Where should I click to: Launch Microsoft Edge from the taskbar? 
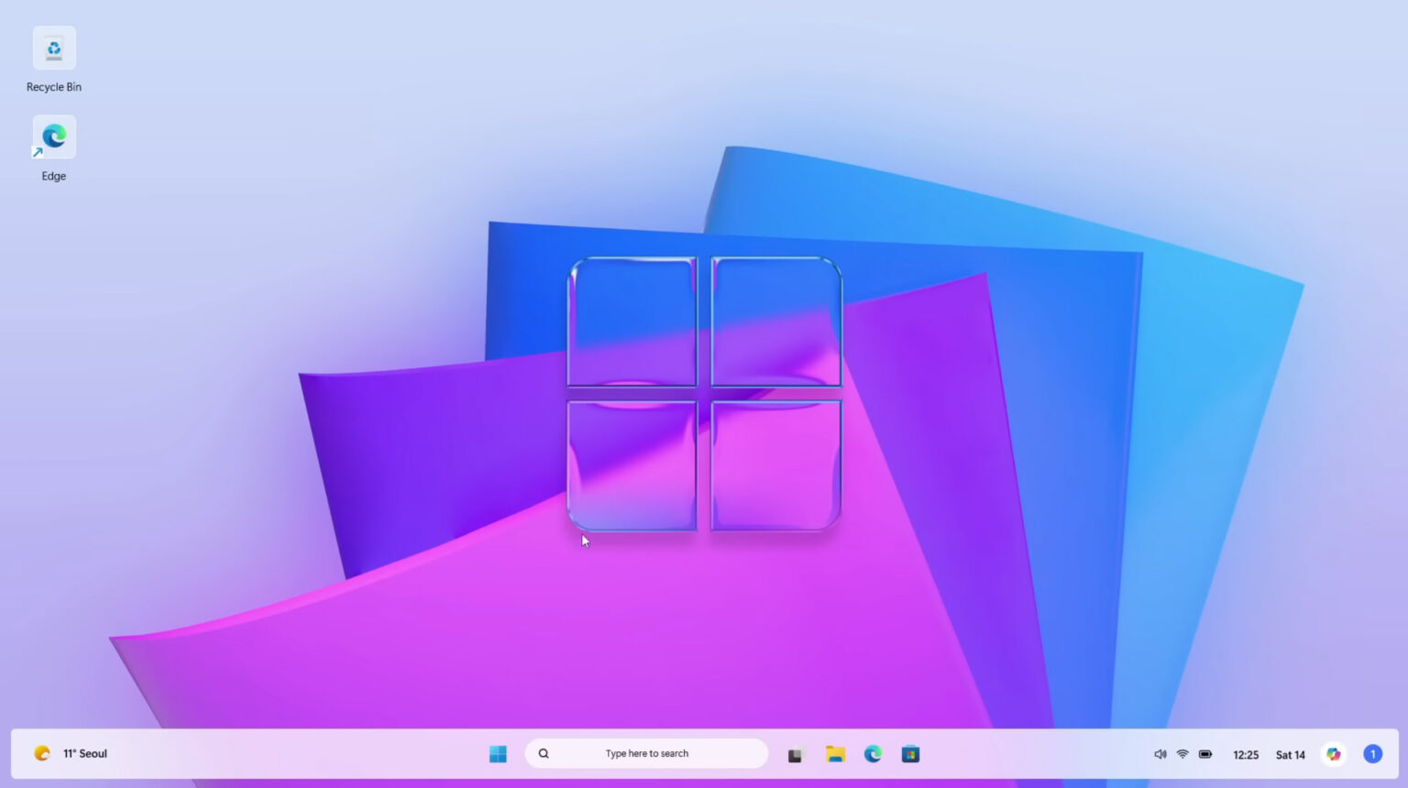(x=872, y=754)
